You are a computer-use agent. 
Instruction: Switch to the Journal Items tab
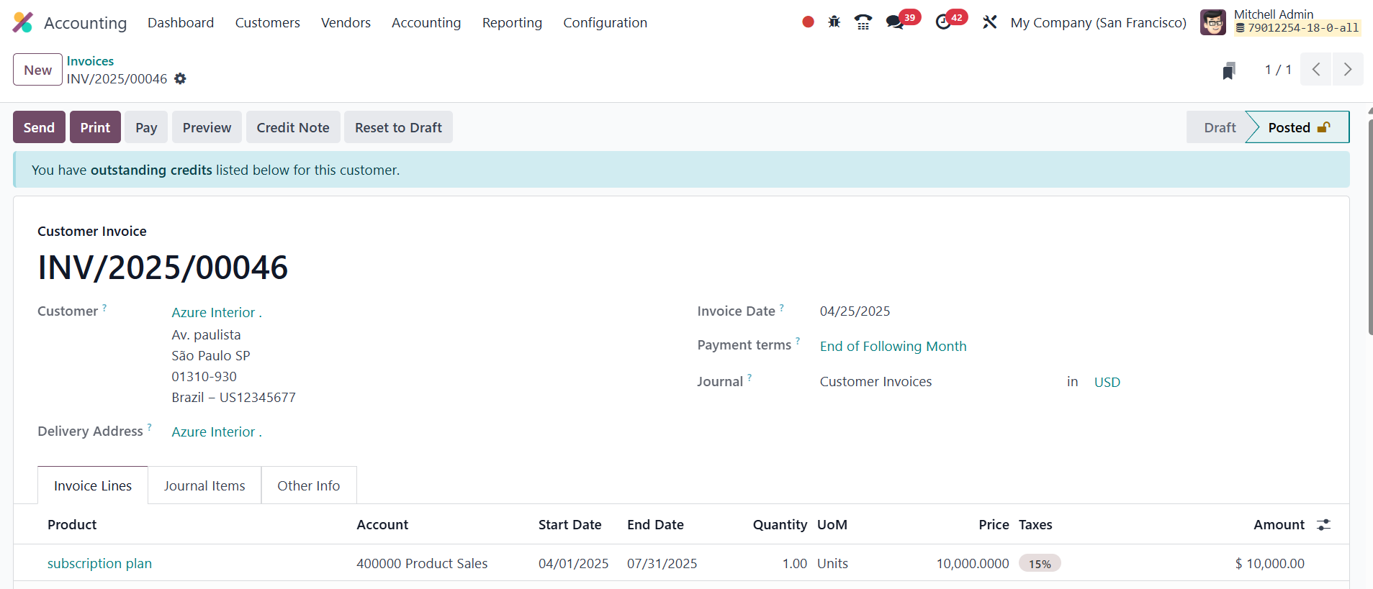tap(204, 486)
